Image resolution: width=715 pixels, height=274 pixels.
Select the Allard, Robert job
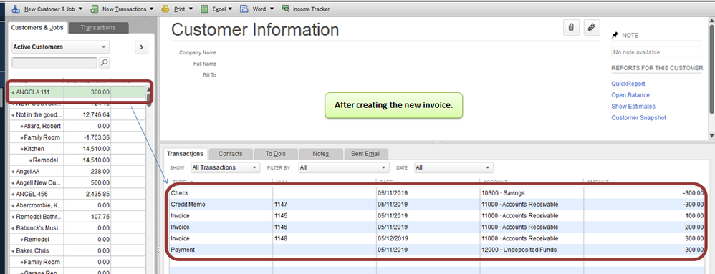tap(77, 126)
